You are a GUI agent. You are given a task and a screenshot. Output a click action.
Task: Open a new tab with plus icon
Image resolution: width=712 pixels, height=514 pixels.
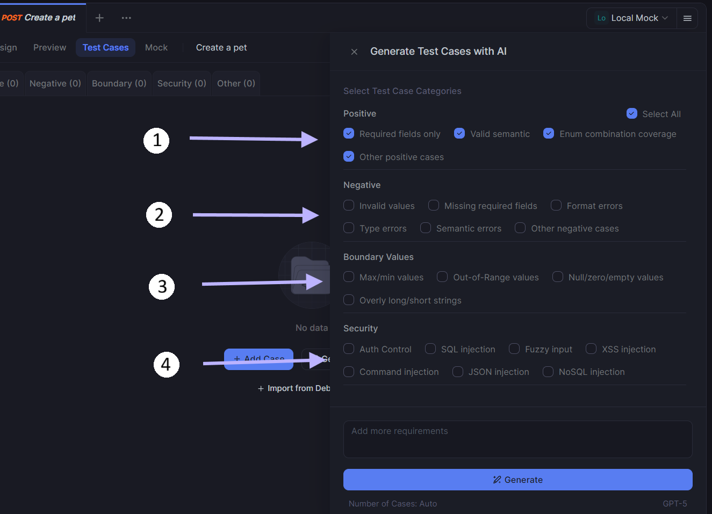[99, 18]
